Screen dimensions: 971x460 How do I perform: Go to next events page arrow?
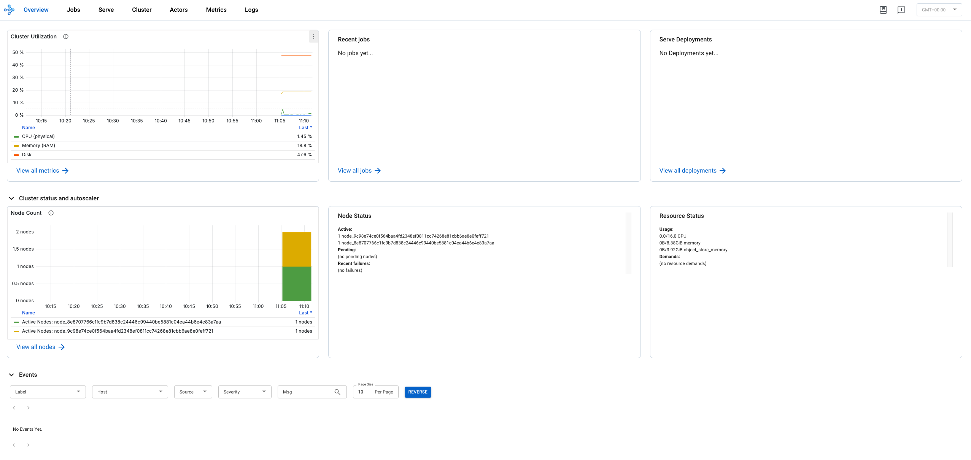point(28,408)
